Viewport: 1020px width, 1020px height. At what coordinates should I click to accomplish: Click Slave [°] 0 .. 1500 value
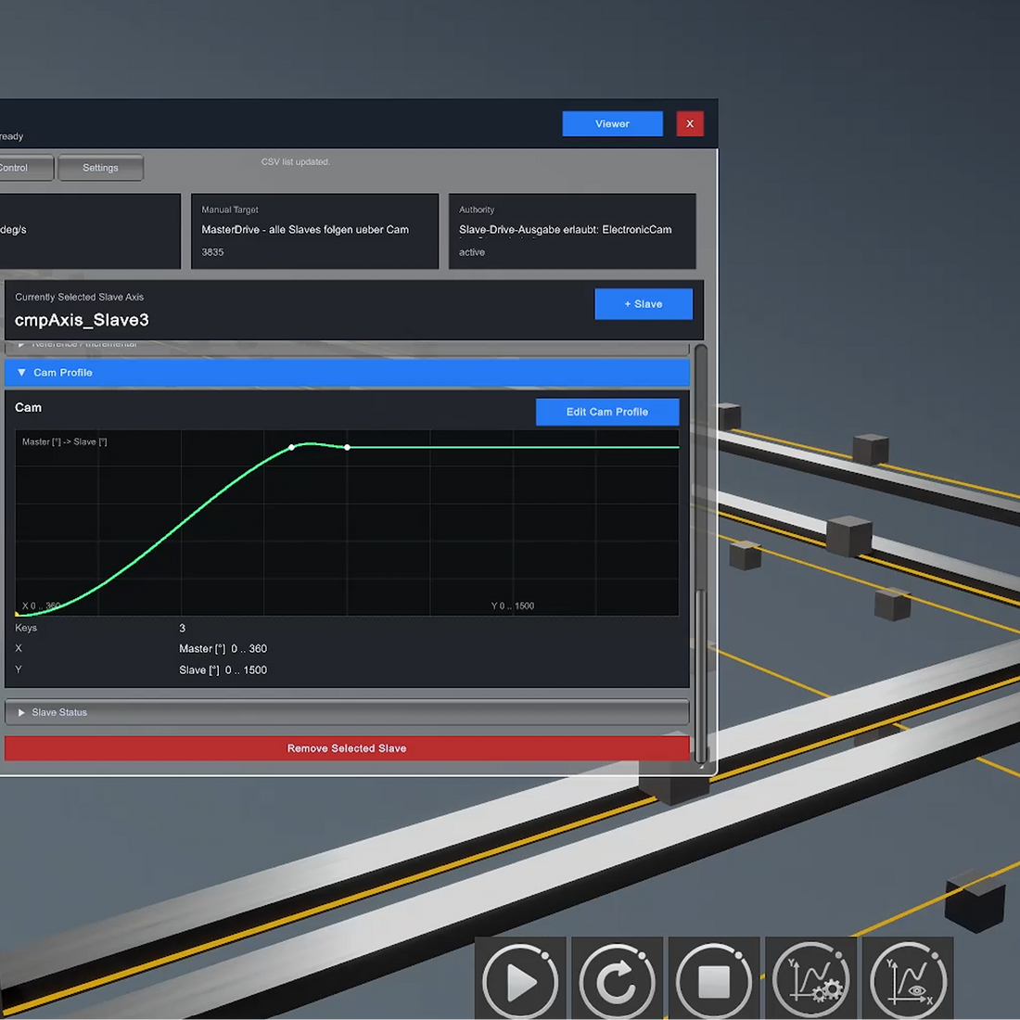click(223, 670)
